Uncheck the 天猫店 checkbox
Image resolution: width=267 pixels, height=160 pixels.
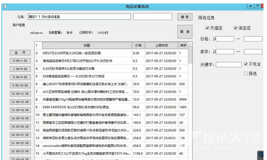pyautogui.click(x=207, y=28)
